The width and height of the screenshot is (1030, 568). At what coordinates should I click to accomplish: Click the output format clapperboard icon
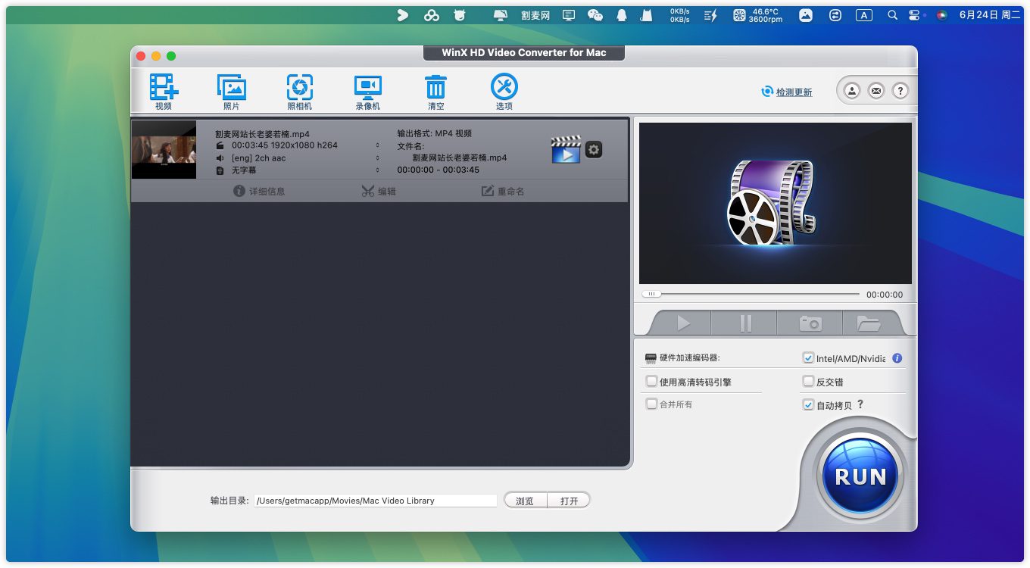[565, 150]
